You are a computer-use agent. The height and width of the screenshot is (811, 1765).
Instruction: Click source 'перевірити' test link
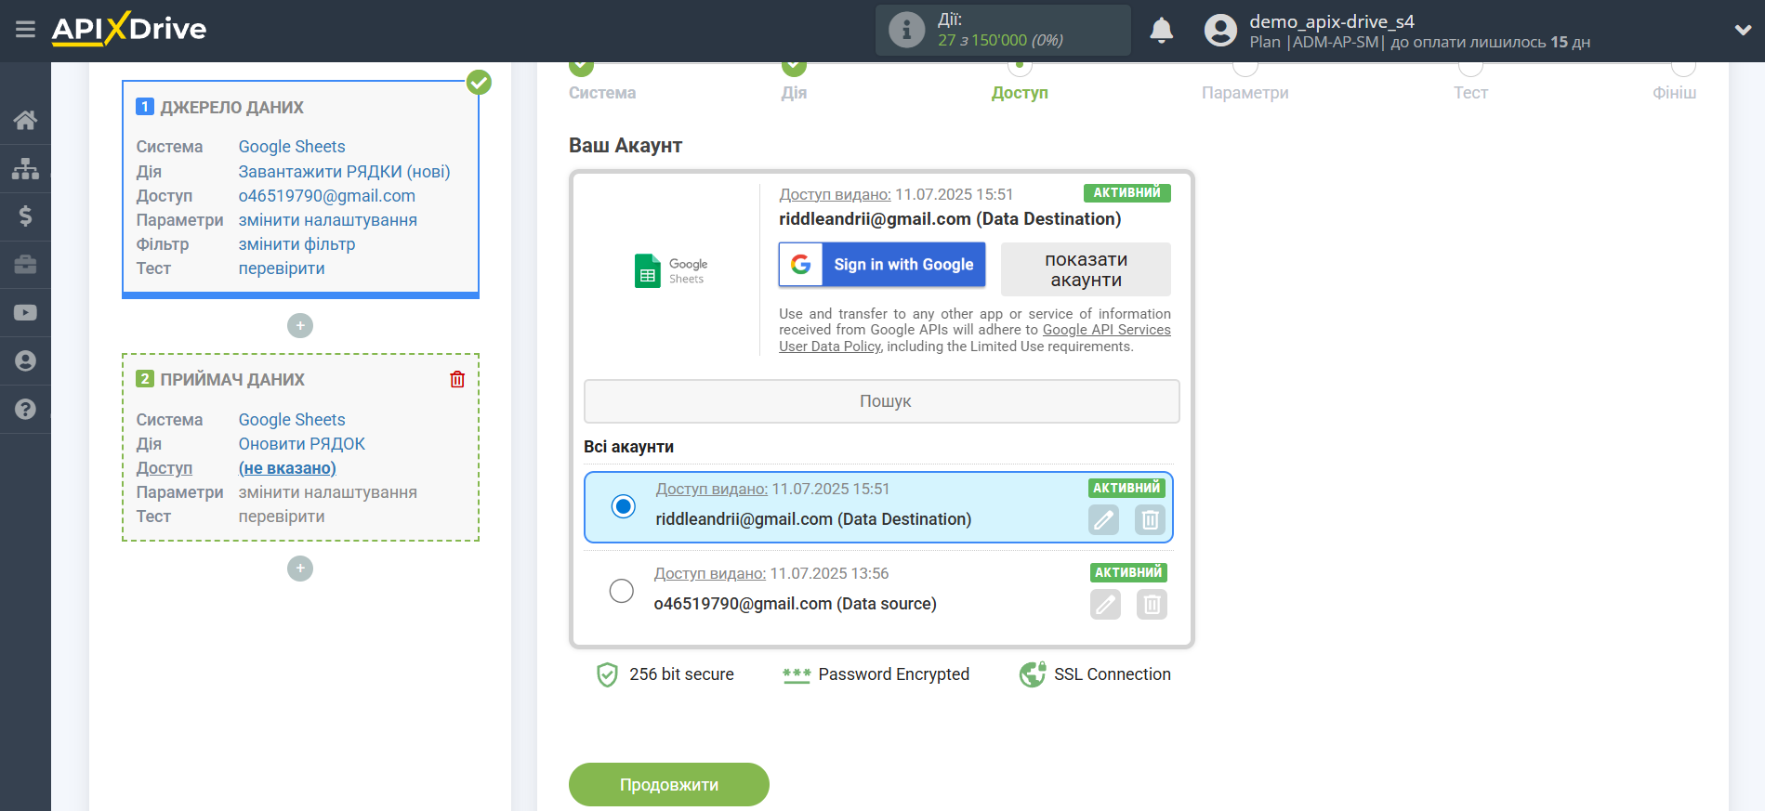click(282, 268)
